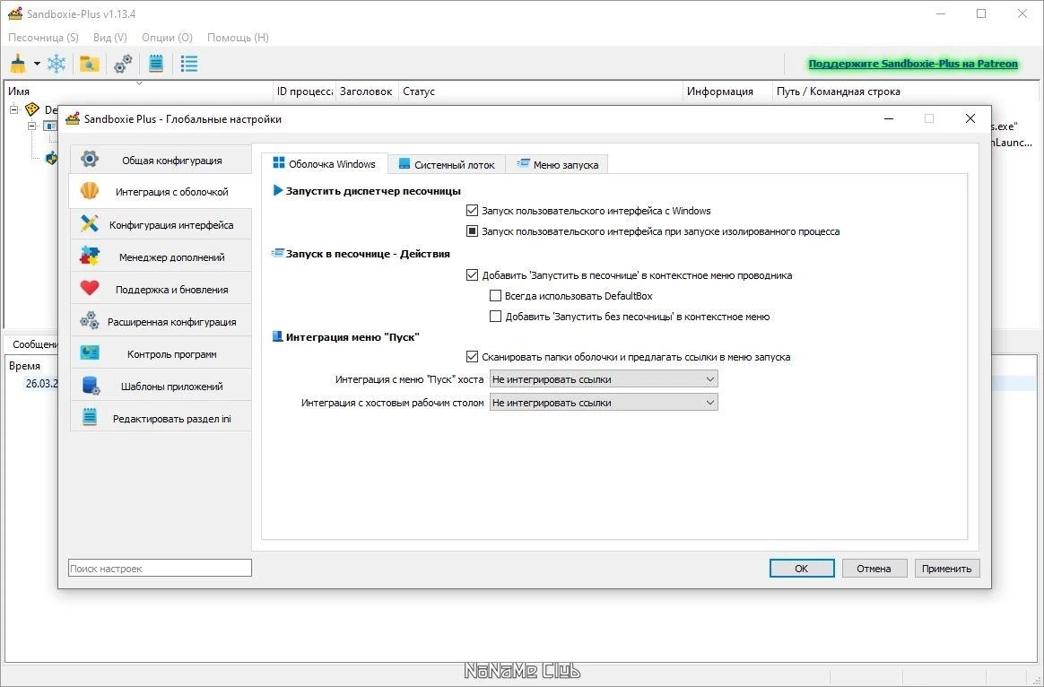Open the dropdown arrow beside the broom icon
Image resolution: width=1044 pixels, height=687 pixels.
38,64
